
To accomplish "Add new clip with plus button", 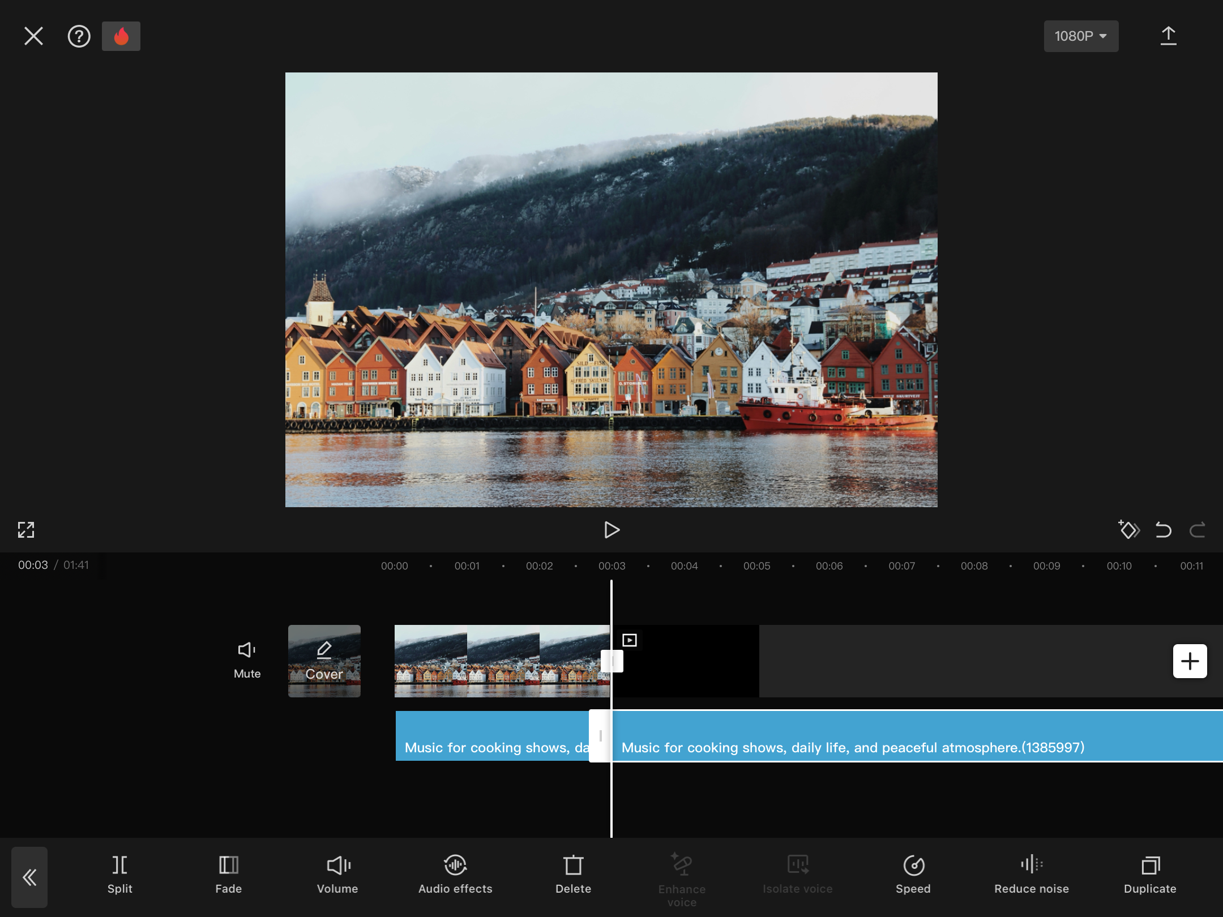I will [x=1190, y=661].
